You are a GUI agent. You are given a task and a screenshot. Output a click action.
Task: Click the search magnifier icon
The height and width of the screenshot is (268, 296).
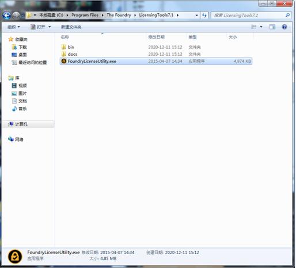tap(287, 15)
